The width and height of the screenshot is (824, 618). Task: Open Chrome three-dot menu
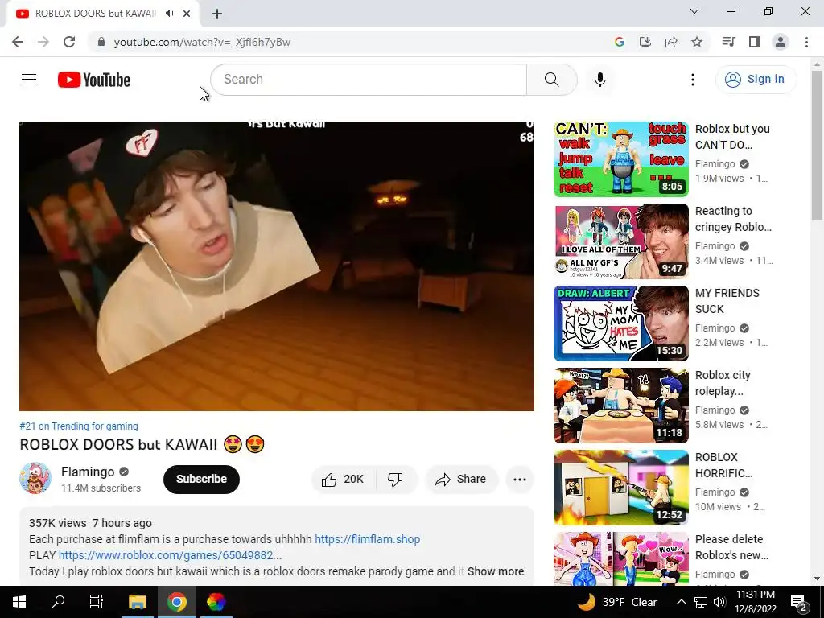806,42
